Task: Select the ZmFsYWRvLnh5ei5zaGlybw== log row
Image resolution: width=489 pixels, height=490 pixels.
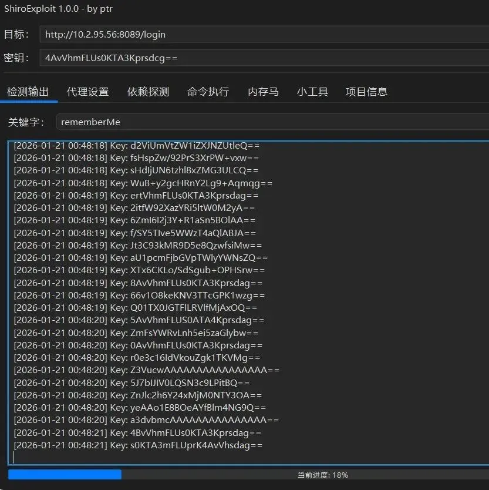Action: coord(136,333)
